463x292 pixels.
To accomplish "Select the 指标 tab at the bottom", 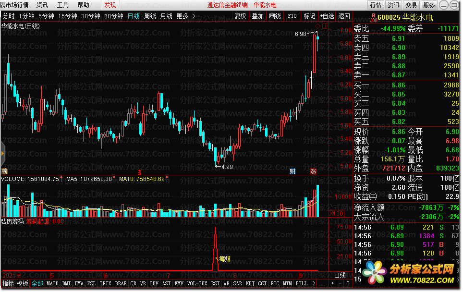I will 8,283.
